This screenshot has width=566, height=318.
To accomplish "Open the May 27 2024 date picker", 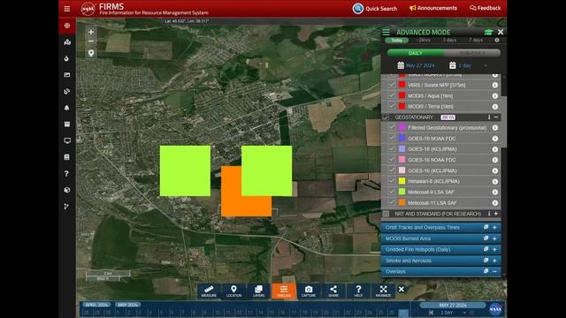I will pyautogui.click(x=417, y=65).
